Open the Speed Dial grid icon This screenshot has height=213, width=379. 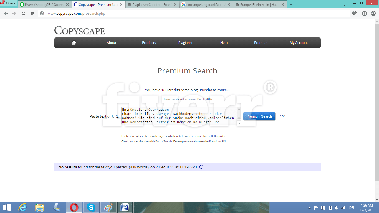point(32,13)
